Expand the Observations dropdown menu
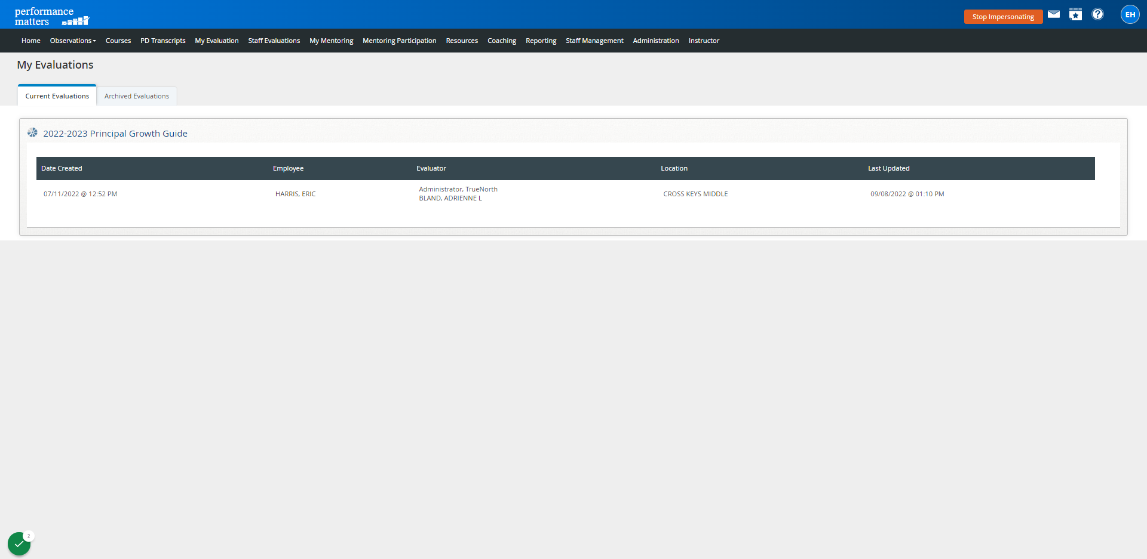Image resolution: width=1147 pixels, height=559 pixels. pyautogui.click(x=73, y=41)
